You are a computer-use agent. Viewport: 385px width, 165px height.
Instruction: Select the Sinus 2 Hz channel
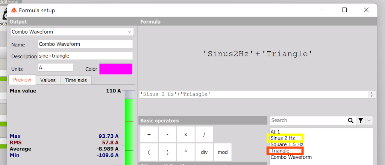283,138
